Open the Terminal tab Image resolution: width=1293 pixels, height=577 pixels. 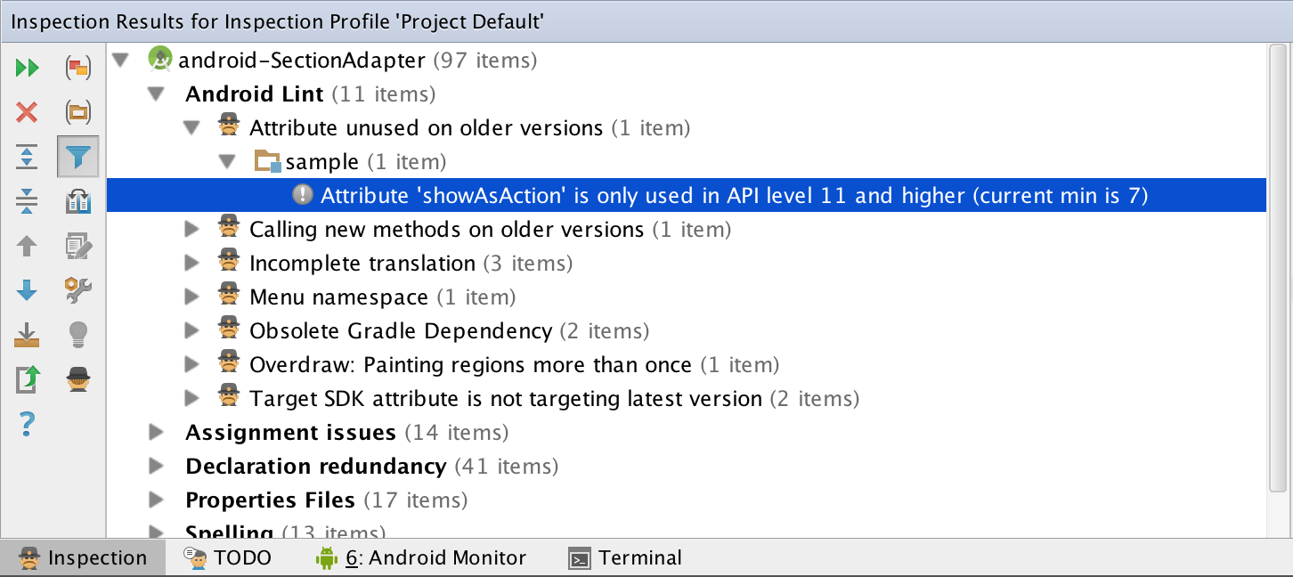pyautogui.click(x=625, y=558)
